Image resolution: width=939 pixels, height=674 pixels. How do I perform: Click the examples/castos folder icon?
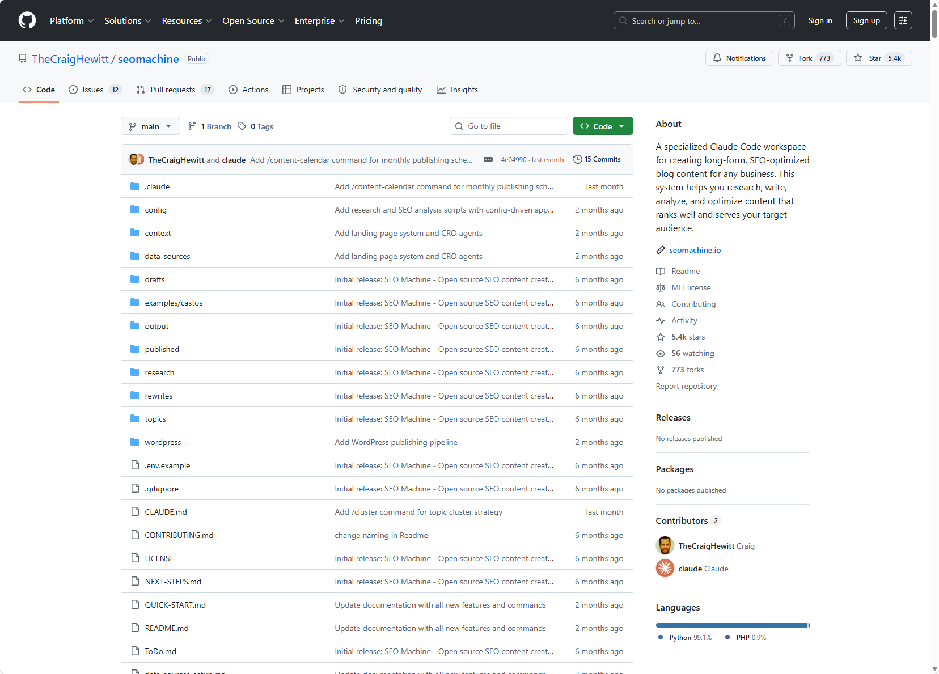135,303
